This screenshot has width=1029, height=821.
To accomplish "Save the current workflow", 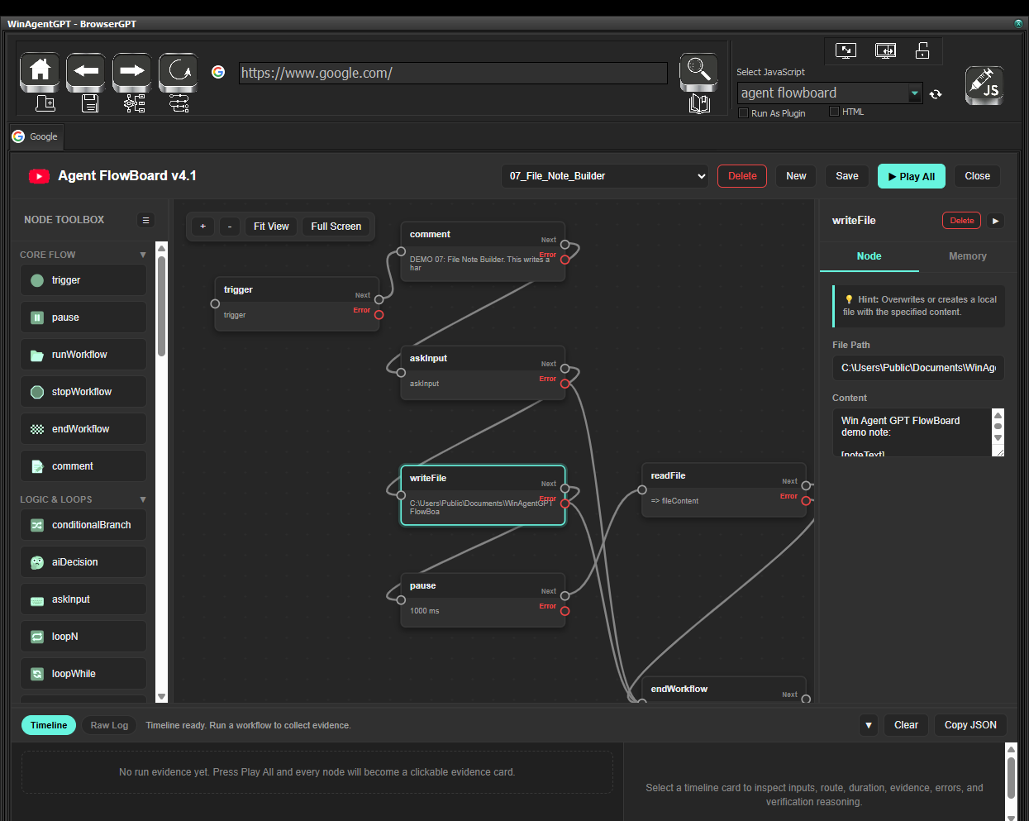I will pos(847,176).
